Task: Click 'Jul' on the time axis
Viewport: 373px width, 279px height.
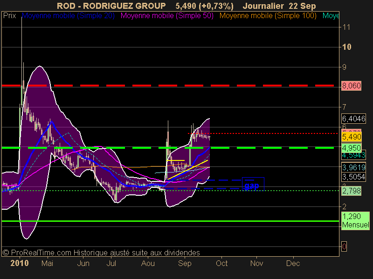Action: tap(111, 263)
